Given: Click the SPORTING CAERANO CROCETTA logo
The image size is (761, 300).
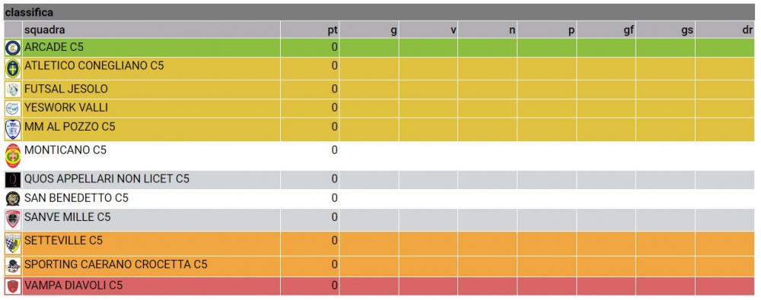Looking at the screenshot, I should pos(13,266).
